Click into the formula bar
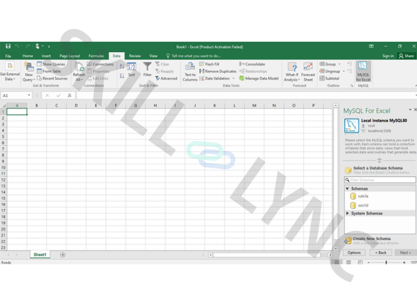This screenshot has height=306, width=417. point(246,95)
